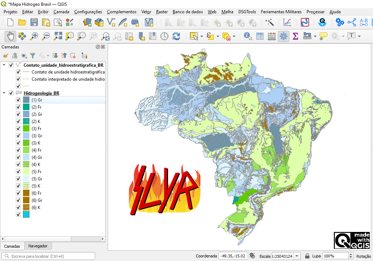Image resolution: width=373 pixels, height=261 pixels.
Task: Open the Escala scale dropdown arrow
Action: pyautogui.click(x=297, y=256)
